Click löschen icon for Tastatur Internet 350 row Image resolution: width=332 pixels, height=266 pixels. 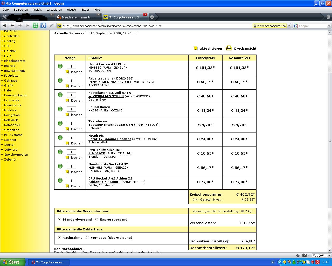[67, 129]
